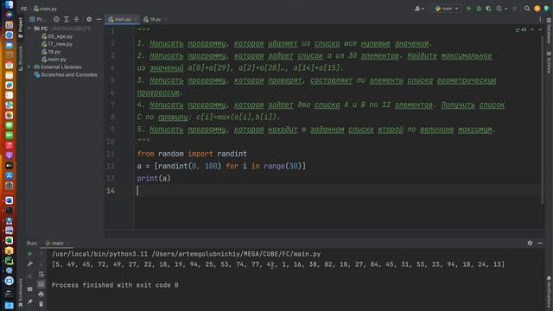Viewport: 553px width, 311px height.
Task: Click 'print(a)' on line 13
Action: (154, 178)
